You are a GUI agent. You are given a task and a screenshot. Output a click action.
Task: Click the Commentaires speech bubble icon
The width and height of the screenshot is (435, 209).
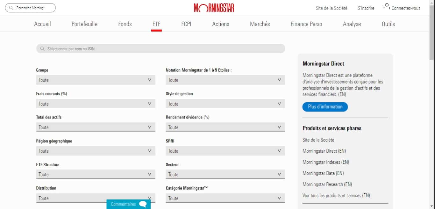pyautogui.click(x=143, y=204)
